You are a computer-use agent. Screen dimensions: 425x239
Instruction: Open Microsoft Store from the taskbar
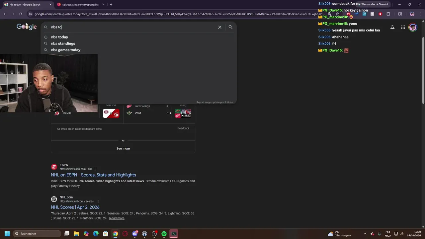105,234
